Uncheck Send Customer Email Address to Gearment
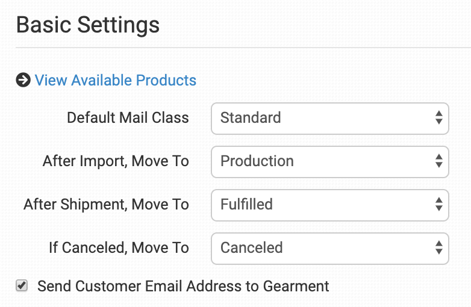471x307 pixels. (x=22, y=286)
